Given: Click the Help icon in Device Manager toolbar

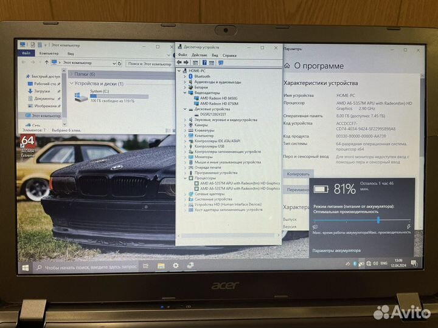Looking at the screenshot, I should point(204,63).
